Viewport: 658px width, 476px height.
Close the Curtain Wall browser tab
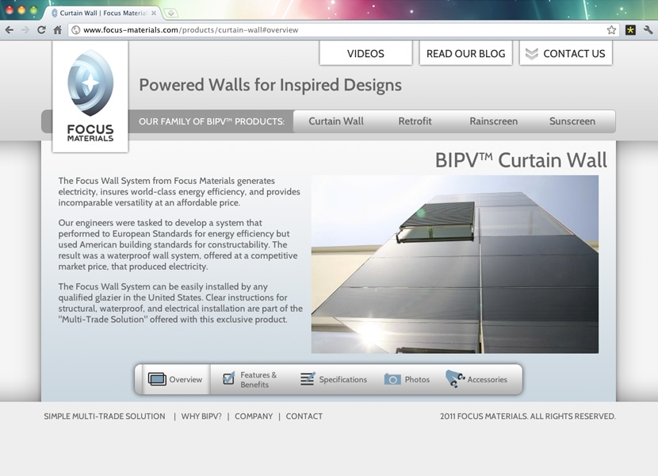[154, 13]
